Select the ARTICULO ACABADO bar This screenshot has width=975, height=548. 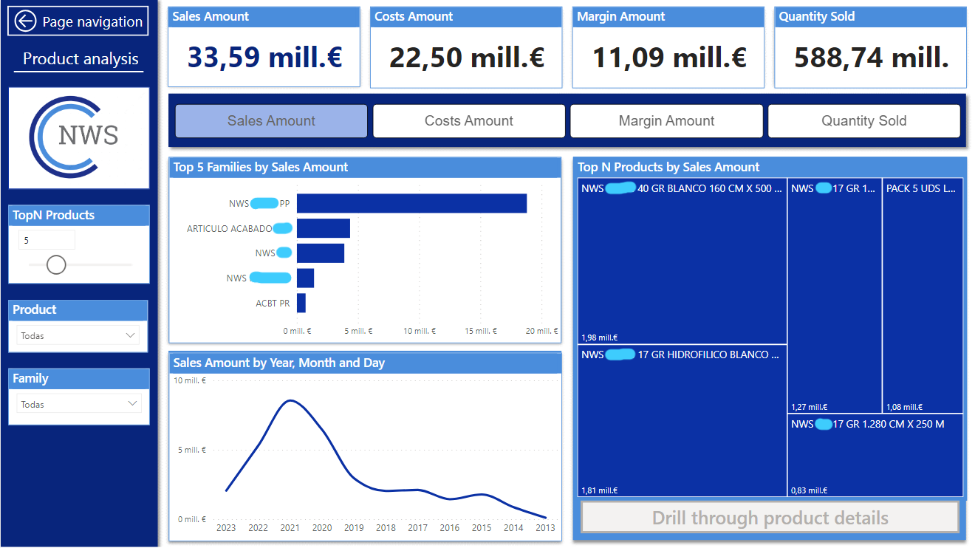pos(324,228)
